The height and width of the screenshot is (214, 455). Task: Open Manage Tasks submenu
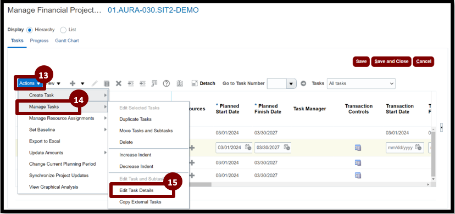(63, 107)
